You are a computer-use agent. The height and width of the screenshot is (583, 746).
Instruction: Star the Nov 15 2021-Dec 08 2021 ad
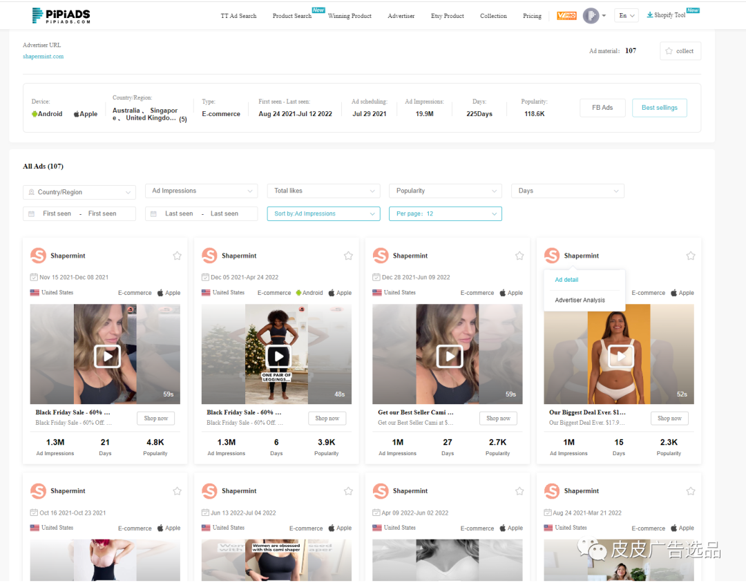pos(177,256)
